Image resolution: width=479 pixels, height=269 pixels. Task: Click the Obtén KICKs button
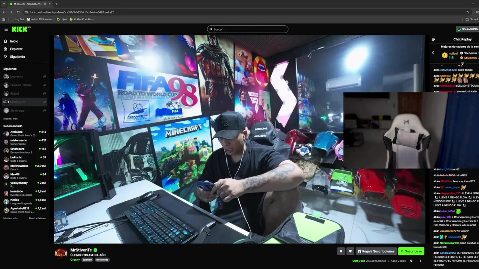pos(468,29)
